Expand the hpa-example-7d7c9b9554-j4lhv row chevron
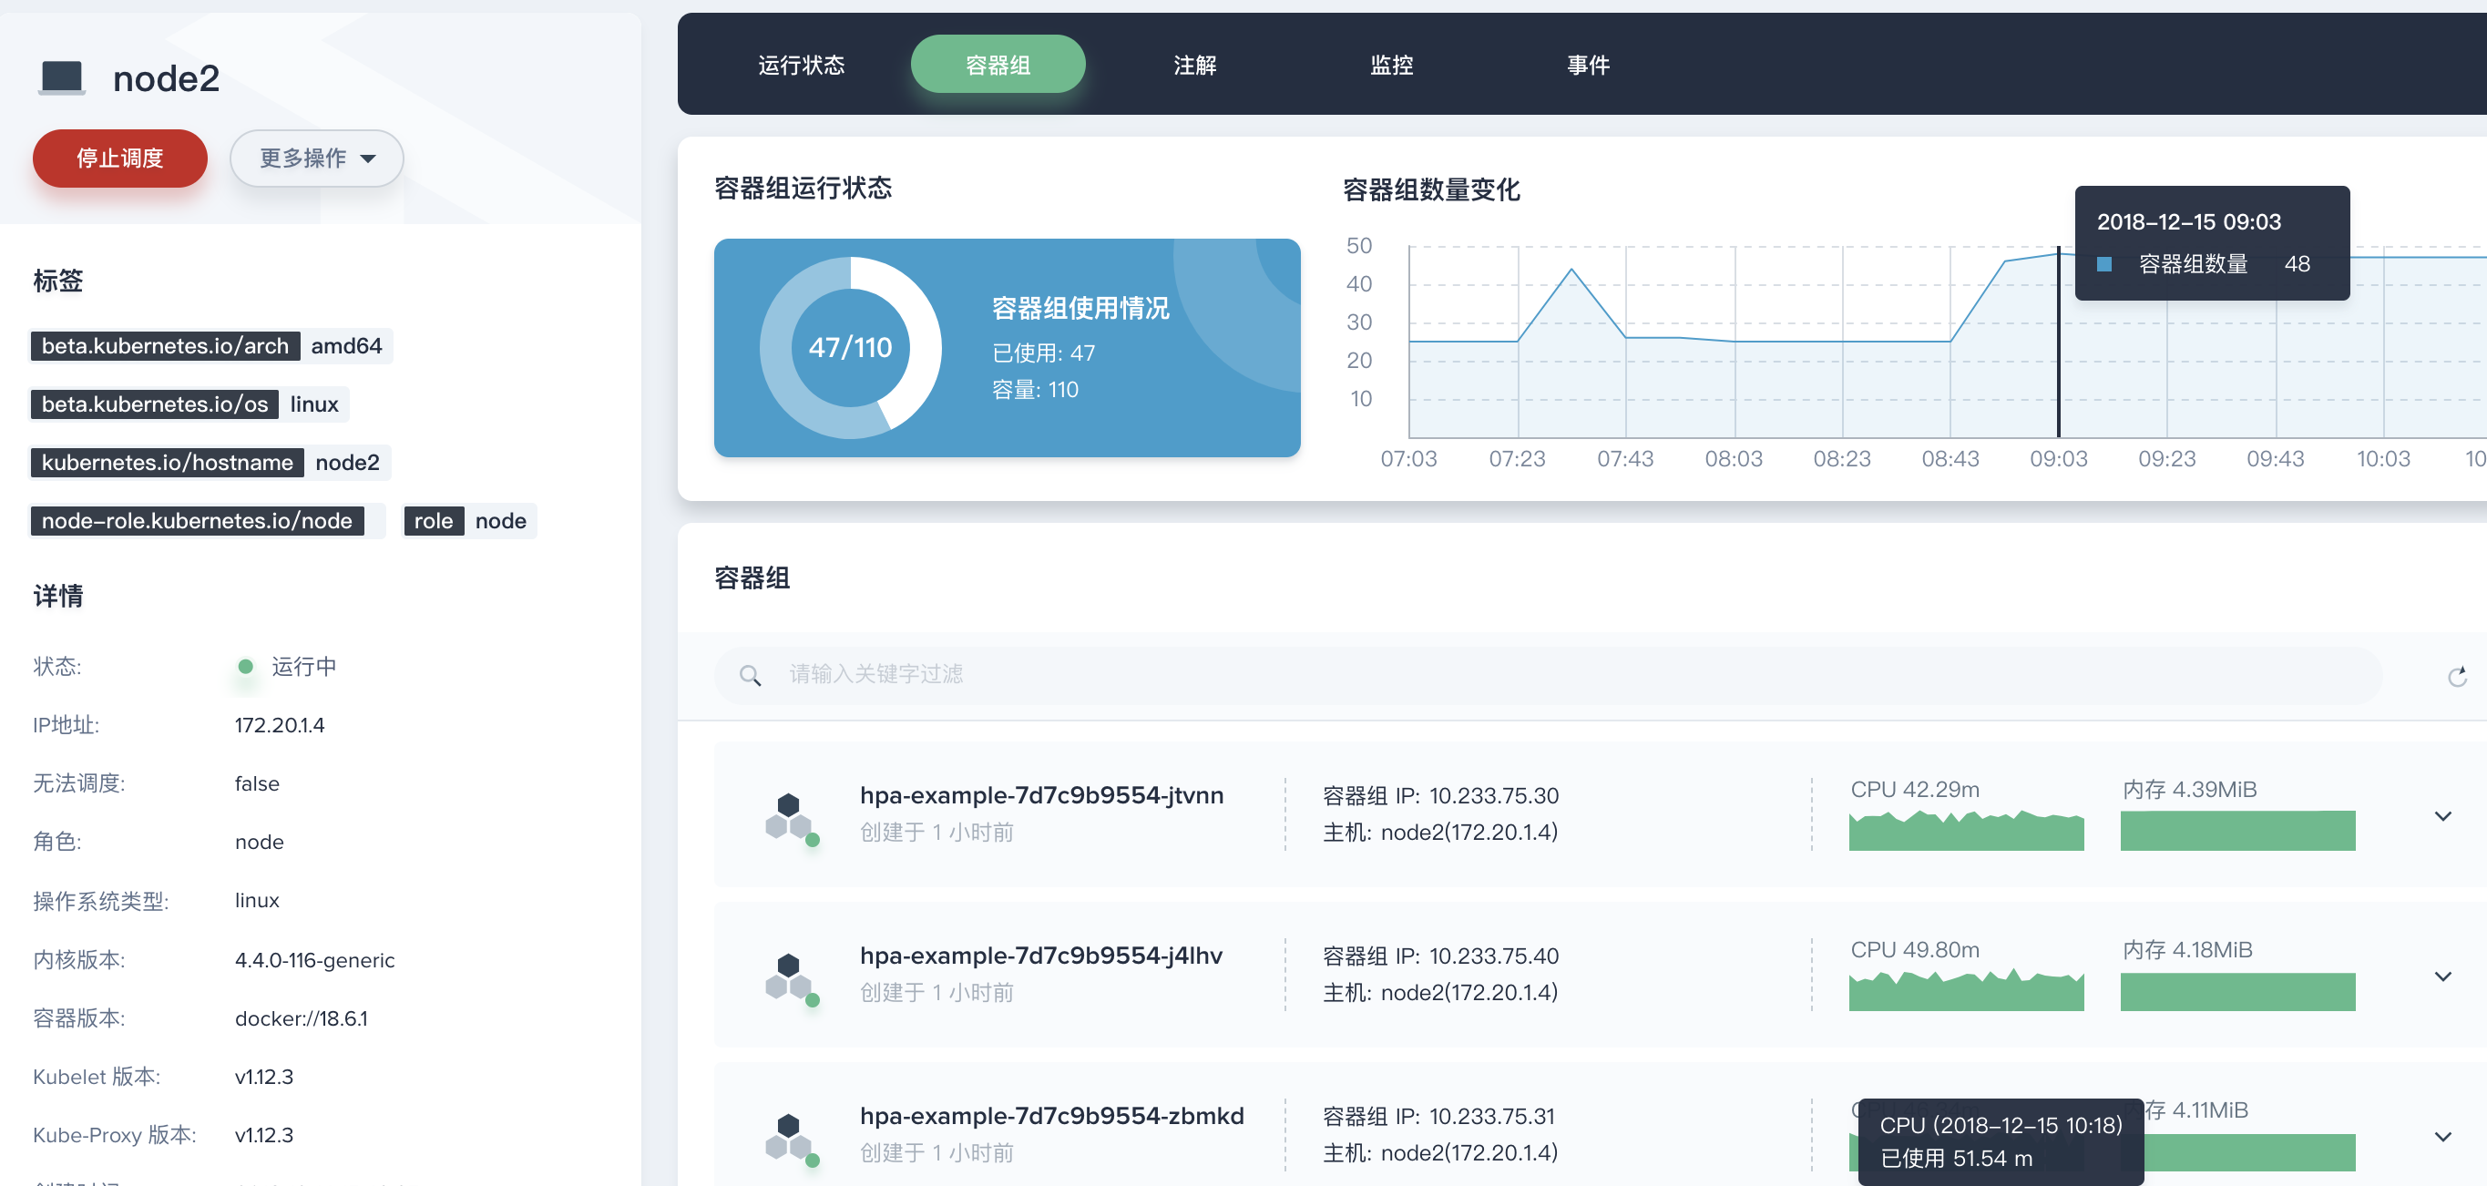The width and height of the screenshot is (2487, 1186). 2442,976
